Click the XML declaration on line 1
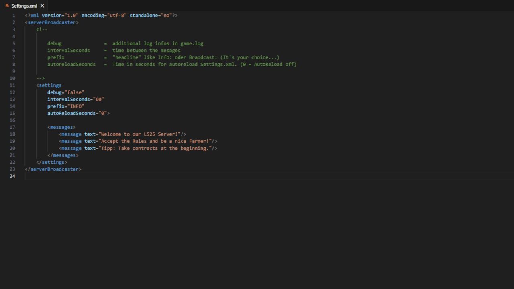 point(100,15)
